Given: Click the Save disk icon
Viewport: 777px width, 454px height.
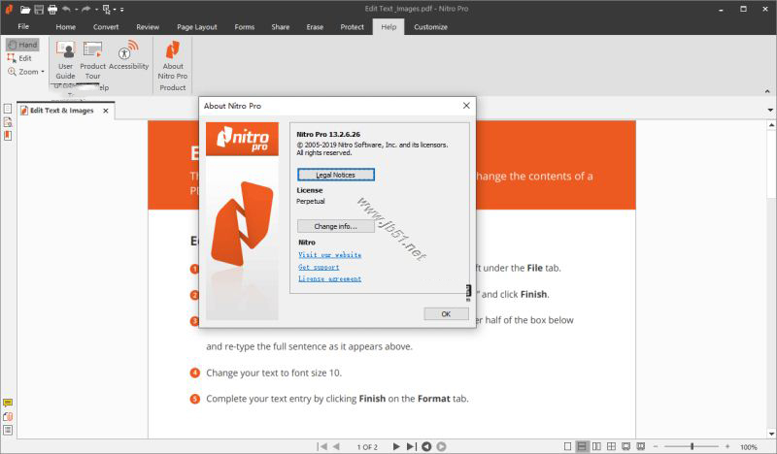Looking at the screenshot, I should coord(39,10).
